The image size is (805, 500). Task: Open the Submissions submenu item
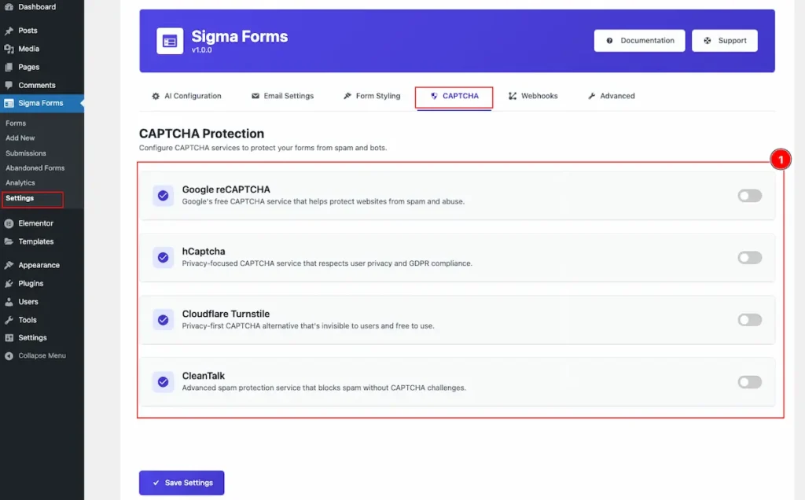coord(26,153)
